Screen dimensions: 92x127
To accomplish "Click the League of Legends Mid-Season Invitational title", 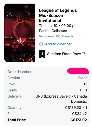I will click(58, 16).
